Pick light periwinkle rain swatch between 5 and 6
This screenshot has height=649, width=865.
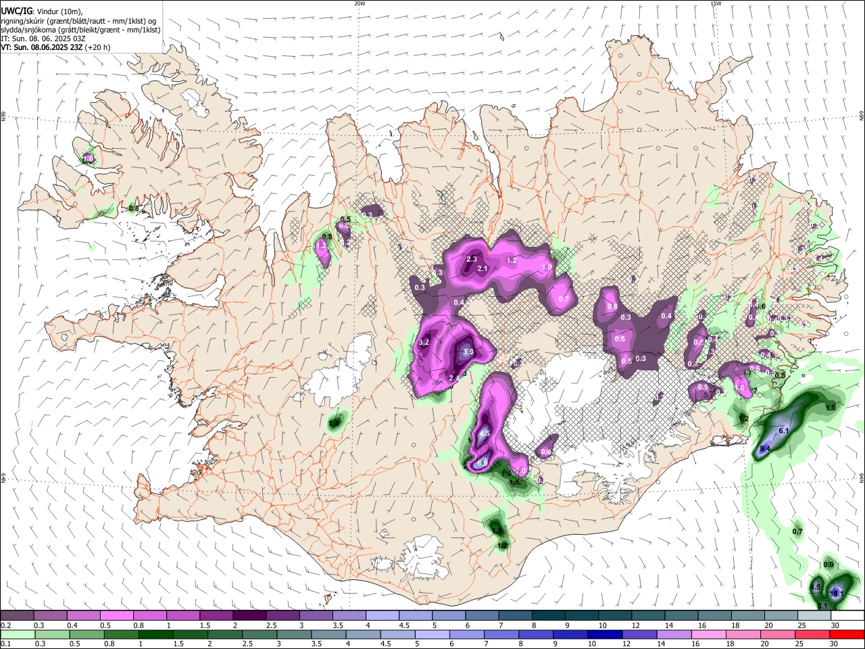pos(432,634)
